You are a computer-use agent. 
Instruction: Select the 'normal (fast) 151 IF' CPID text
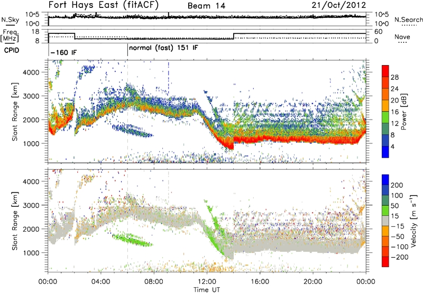click(163, 48)
